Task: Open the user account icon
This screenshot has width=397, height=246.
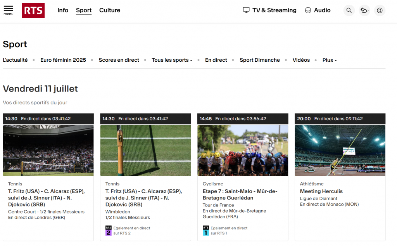Action: pos(380,10)
